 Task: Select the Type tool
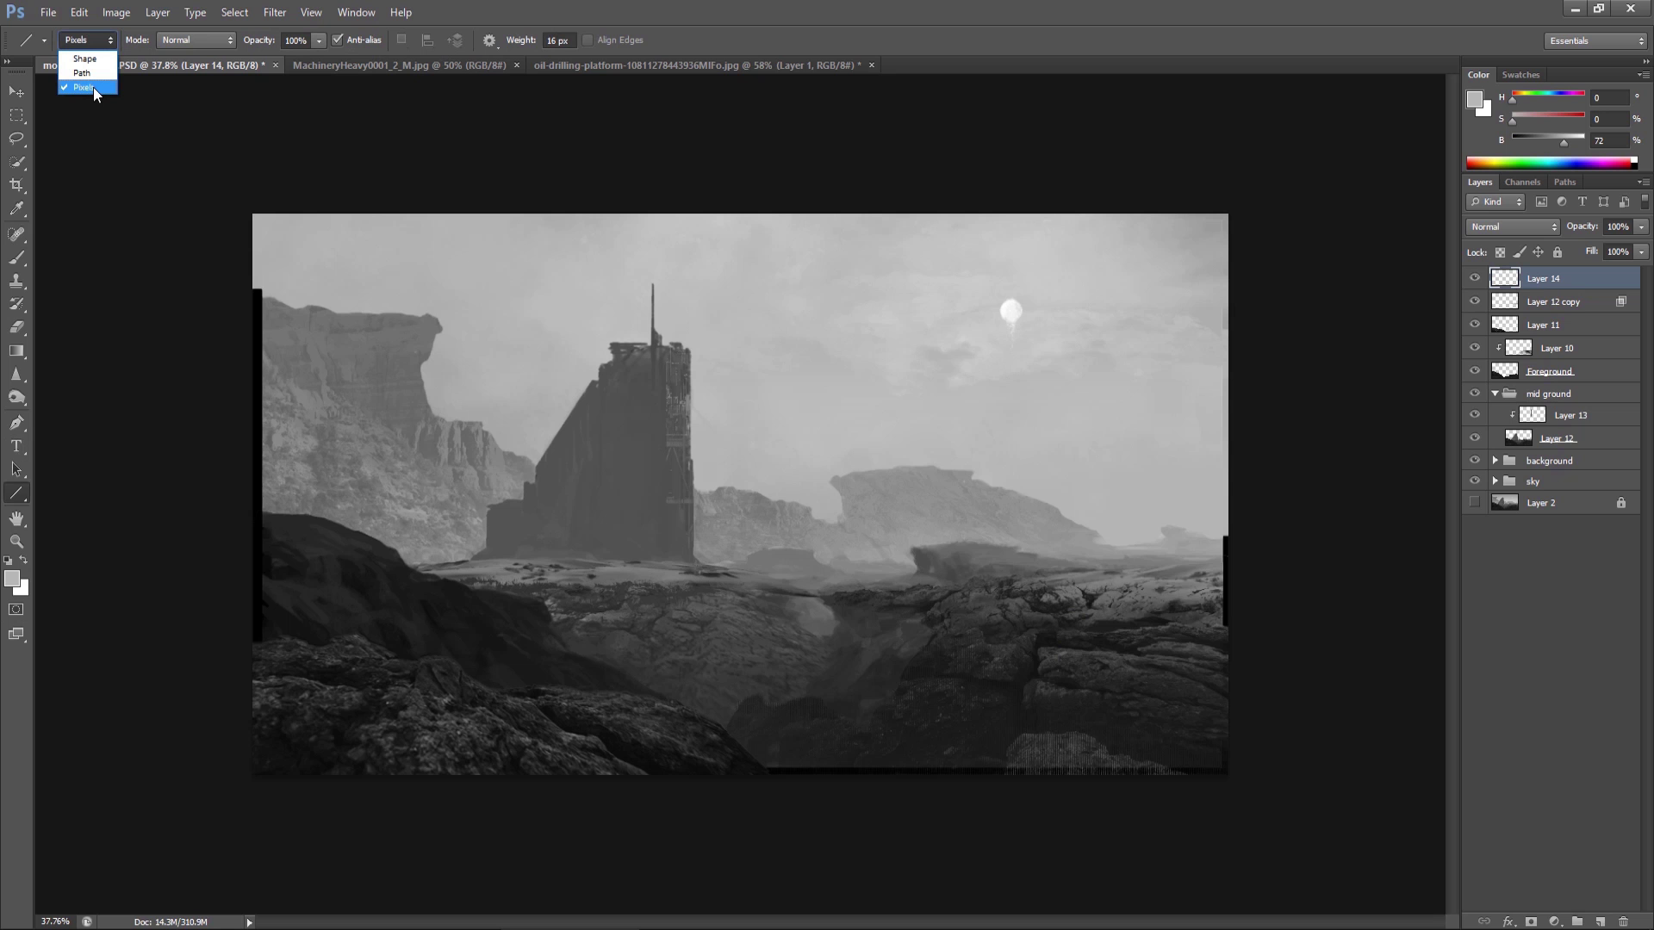(x=16, y=446)
